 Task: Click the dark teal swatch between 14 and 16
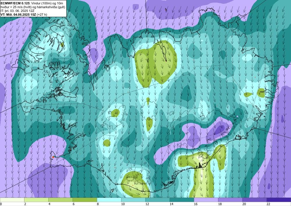[182, 200]
